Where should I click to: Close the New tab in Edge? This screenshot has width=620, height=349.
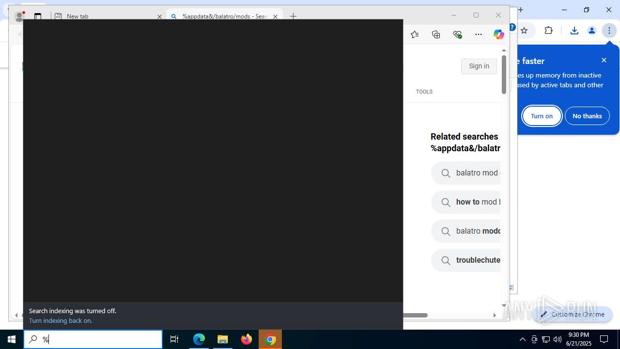(x=159, y=16)
